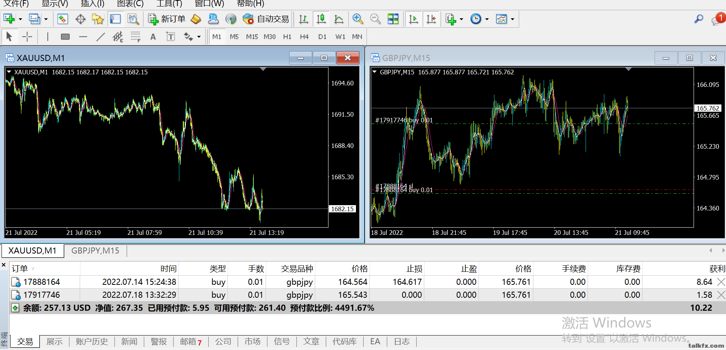The image size is (726, 350).
Task: Draw a vertical line tool
Action: (48, 37)
